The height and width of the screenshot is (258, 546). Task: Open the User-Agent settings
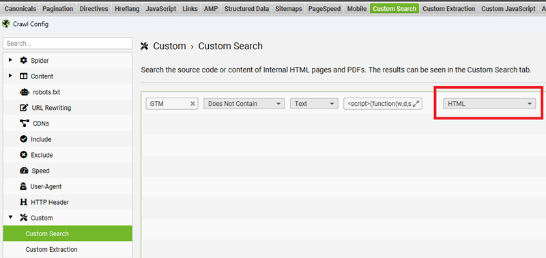[46, 186]
